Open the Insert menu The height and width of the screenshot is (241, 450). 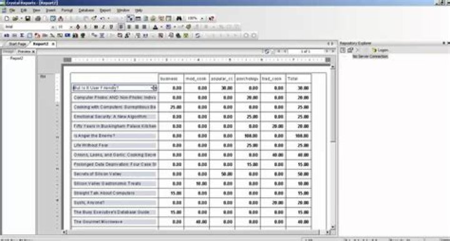[x=51, y=11]
